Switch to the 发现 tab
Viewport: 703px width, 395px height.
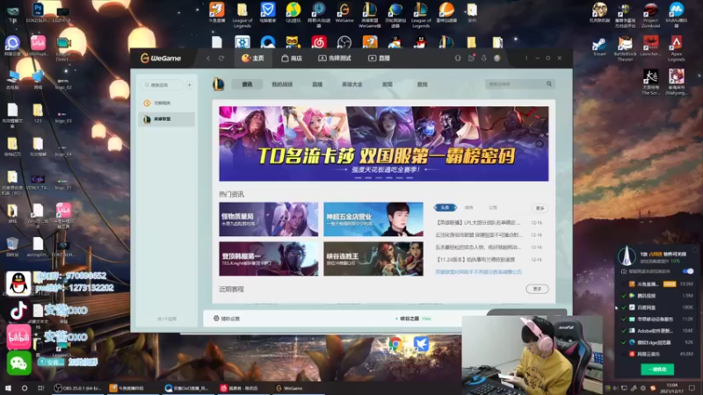tap(387, 84)
